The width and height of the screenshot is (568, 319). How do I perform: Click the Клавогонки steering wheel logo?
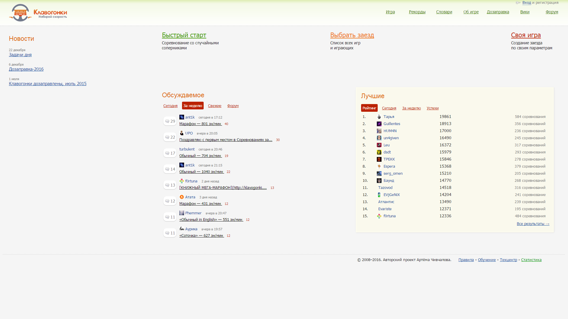point(20,13)
